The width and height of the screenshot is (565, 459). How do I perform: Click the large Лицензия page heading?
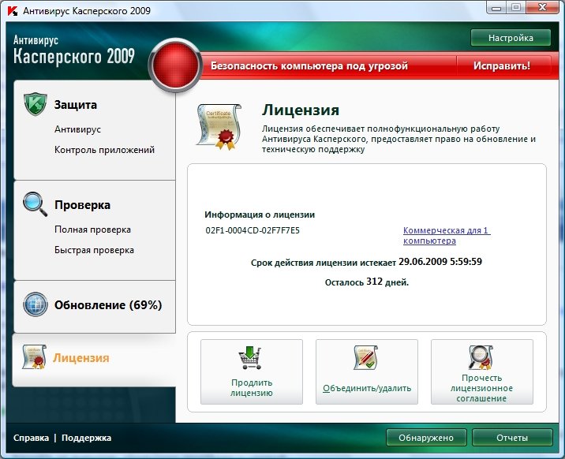tap(301, 110)
